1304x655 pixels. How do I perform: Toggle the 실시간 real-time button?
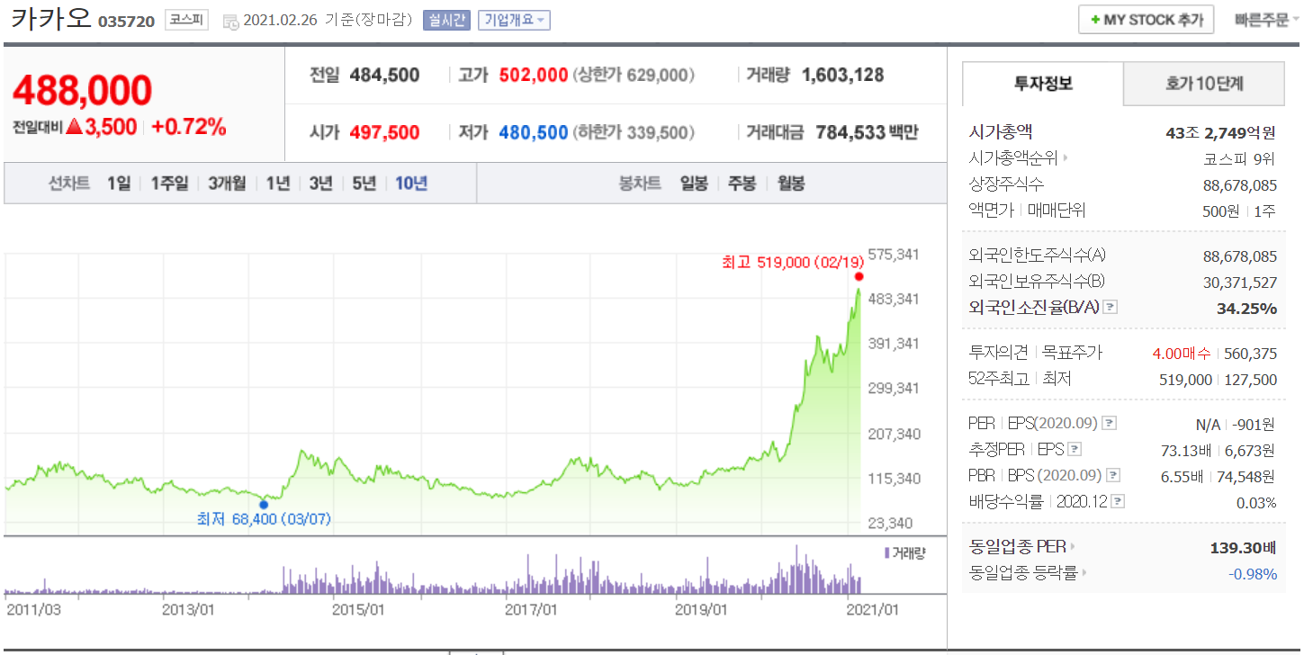pyautogui.click(x=446, y=20)
